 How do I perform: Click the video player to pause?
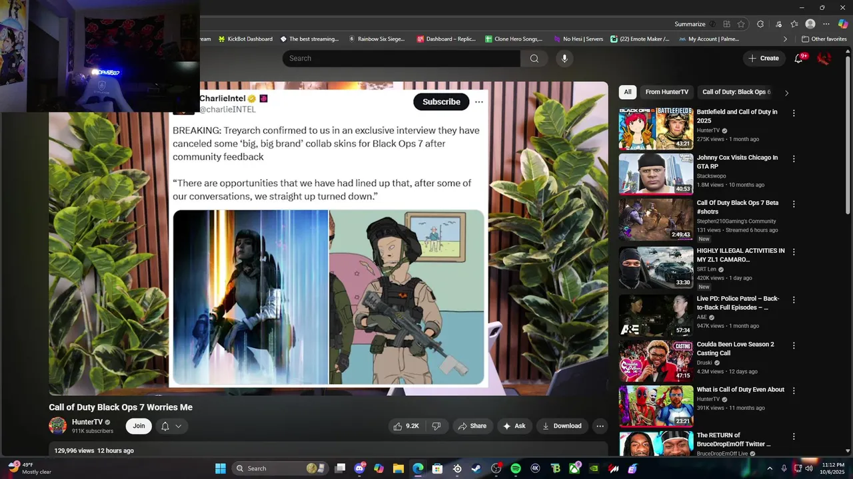coord(329,238)
